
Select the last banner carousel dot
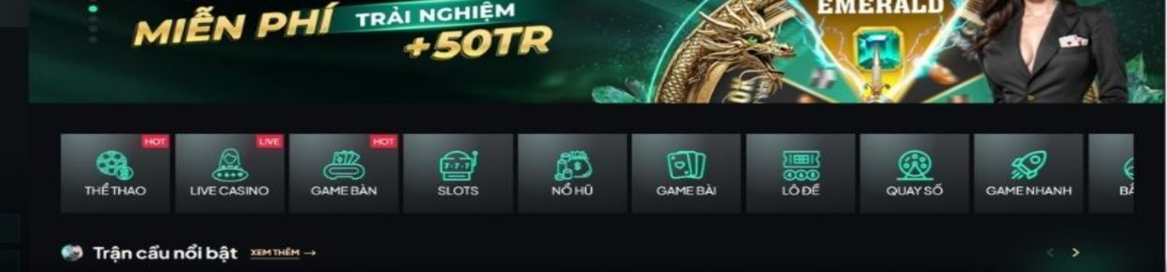pos(93,39)
